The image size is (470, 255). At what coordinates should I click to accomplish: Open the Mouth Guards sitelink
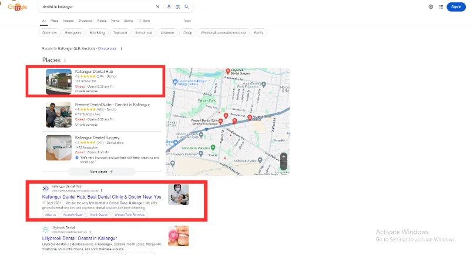[x=99, y=214]
